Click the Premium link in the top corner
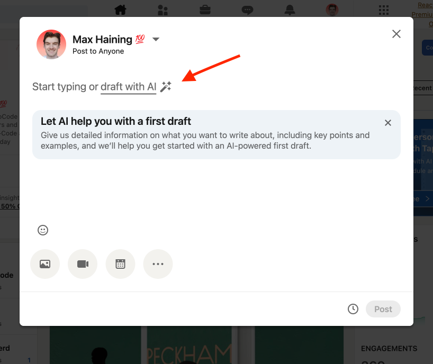The width and height of the screenshot is (433, 364). pos(422,14)
